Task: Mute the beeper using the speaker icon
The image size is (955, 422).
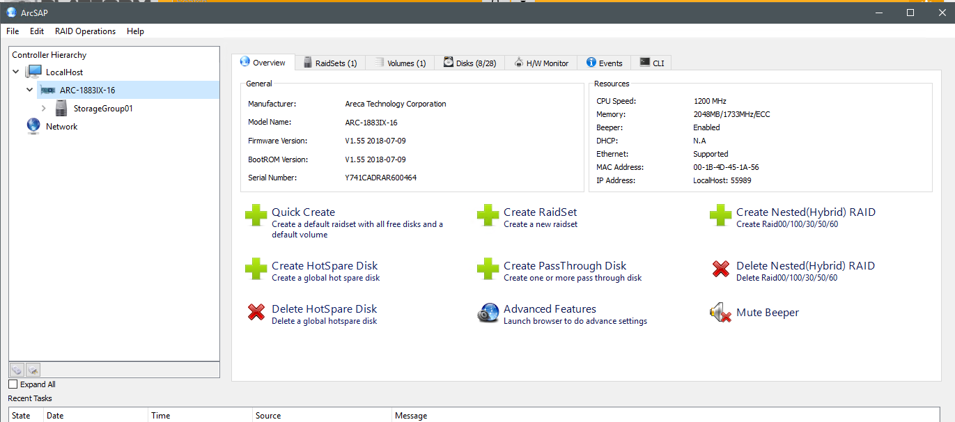Action: pyautogui.click(x=720, y=313)
